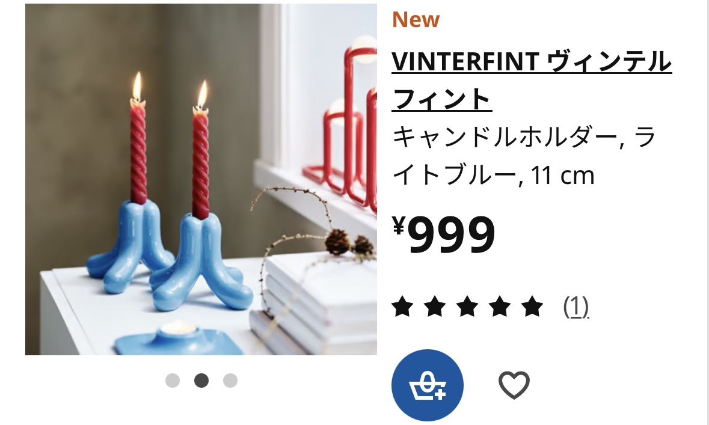Select the active middle carousel dot
Image resolution: width=709 pixels, height=425 pixels.
tap(201, 381)
